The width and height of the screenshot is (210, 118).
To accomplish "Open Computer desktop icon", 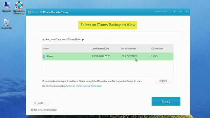I will (x=7, y=7).
